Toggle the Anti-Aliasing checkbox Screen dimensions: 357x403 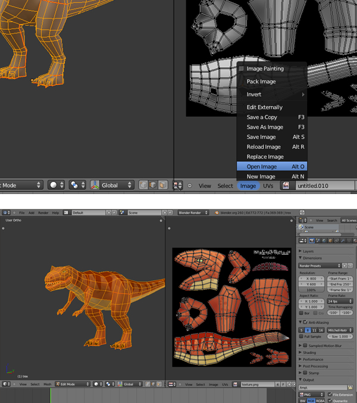(305, 322)
